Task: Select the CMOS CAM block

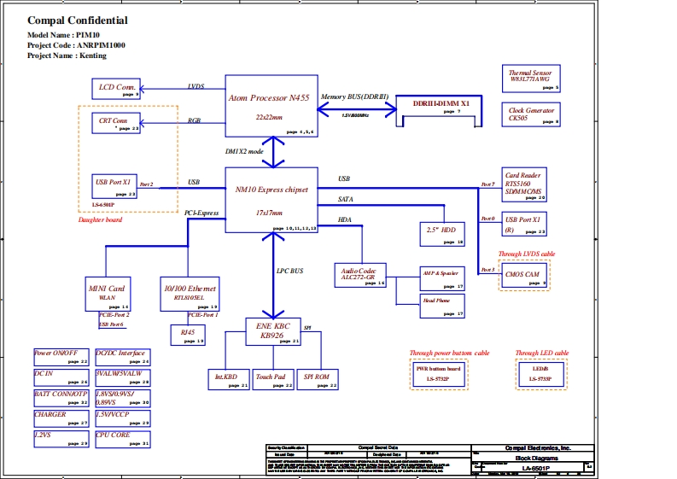Action: 523,277
